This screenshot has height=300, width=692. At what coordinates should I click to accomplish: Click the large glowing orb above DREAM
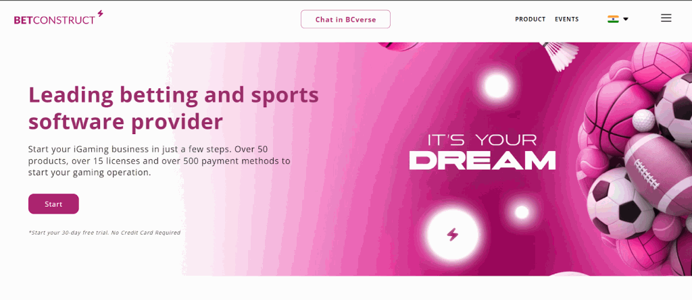click(x=497, y=86)
